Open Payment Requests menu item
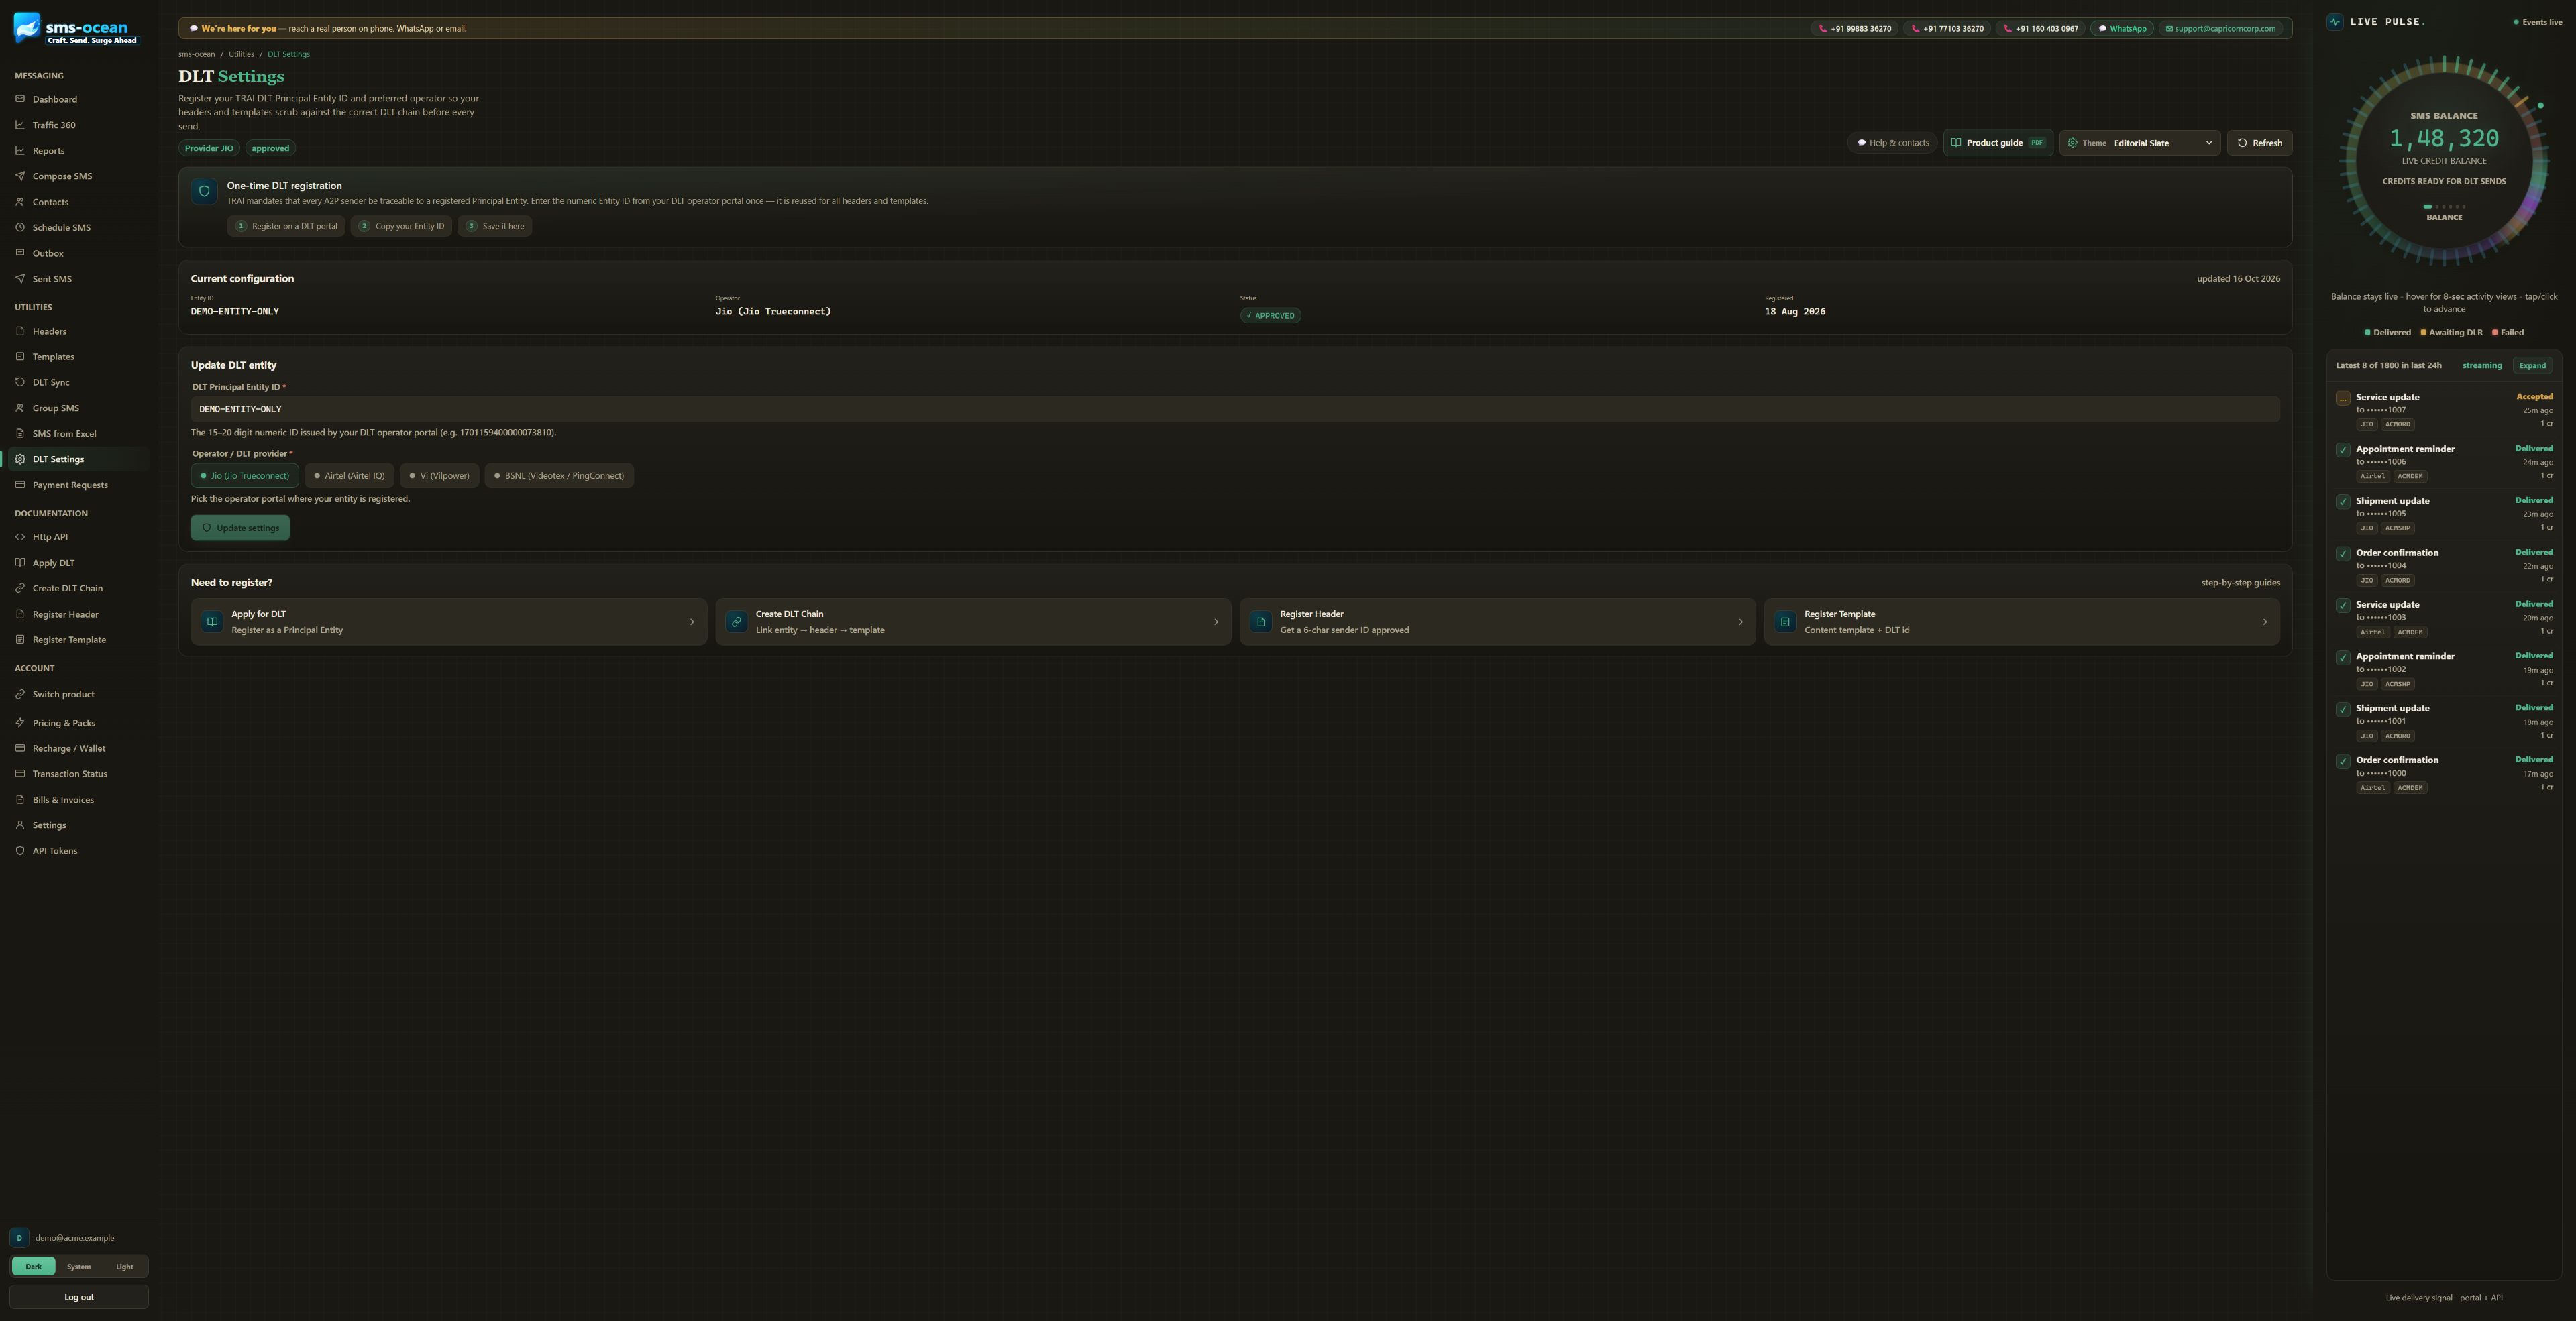 [x=78, y=485]
